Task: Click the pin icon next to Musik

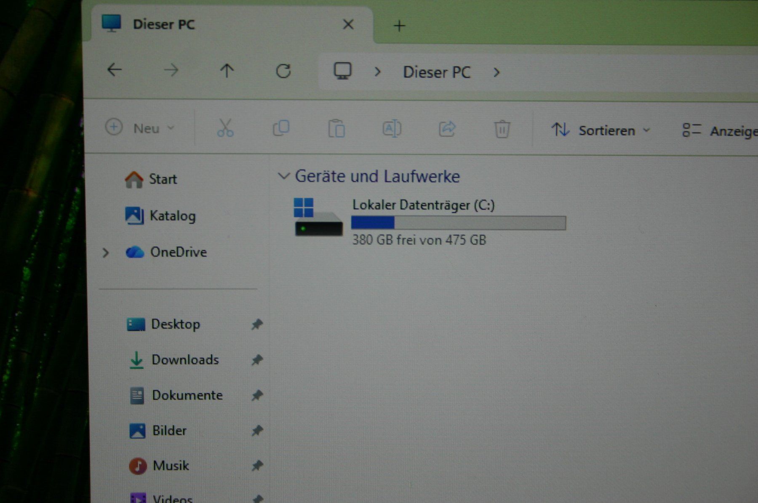Action: (257, 466)
